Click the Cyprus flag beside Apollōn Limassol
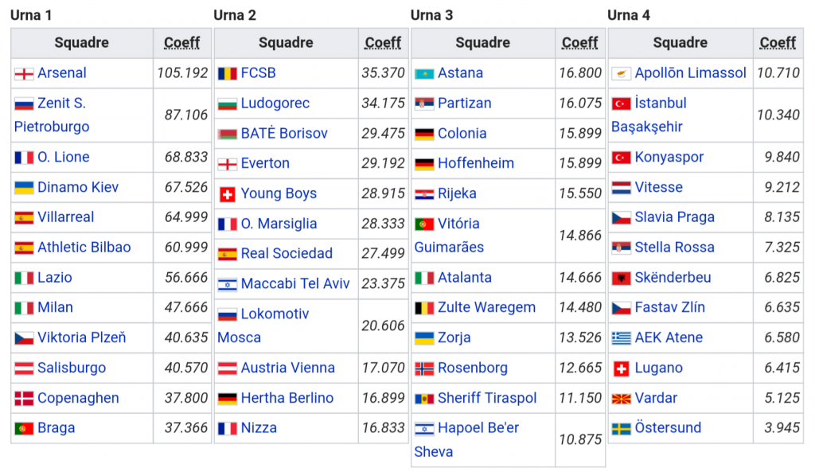 [x=622, y=73]
